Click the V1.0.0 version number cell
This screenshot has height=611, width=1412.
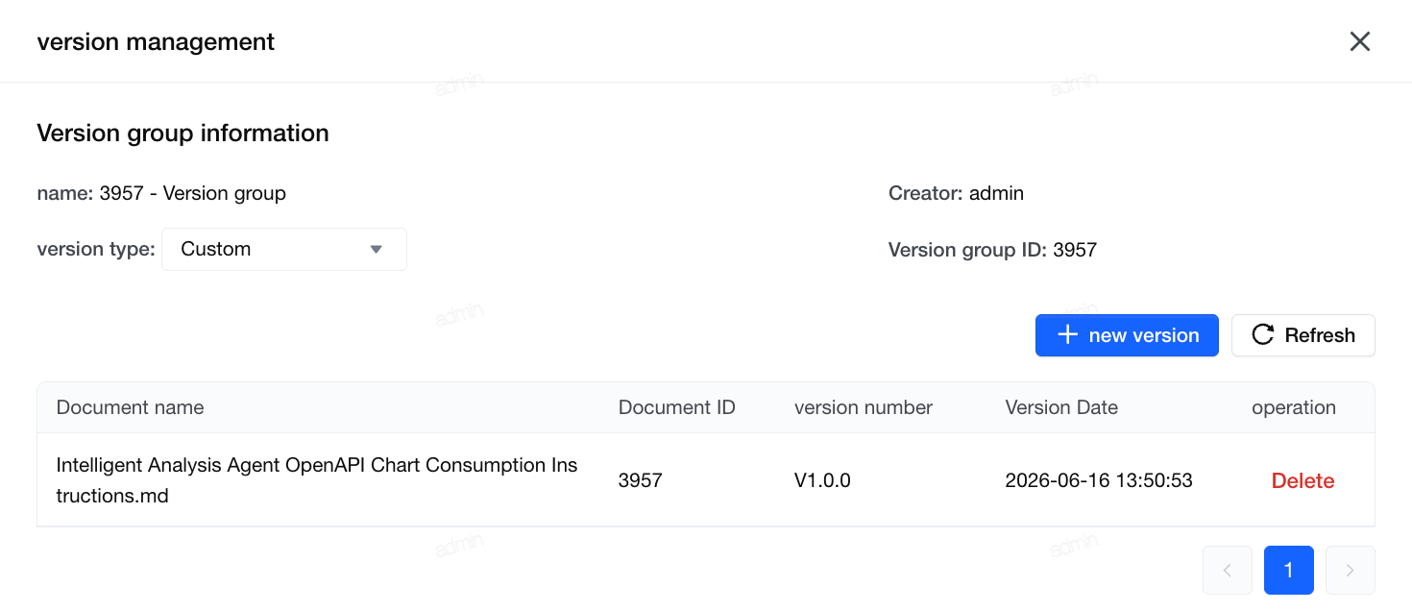tap(822, 480)
